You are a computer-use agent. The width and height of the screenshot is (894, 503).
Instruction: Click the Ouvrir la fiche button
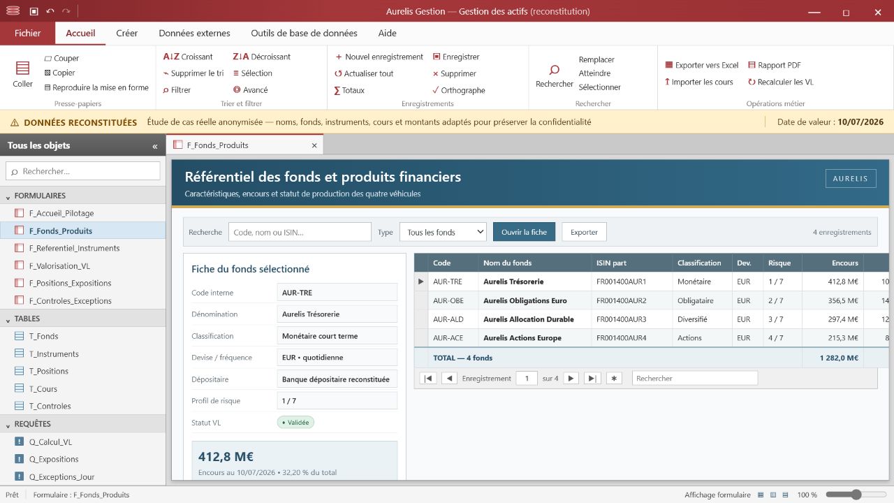[525, 232]
